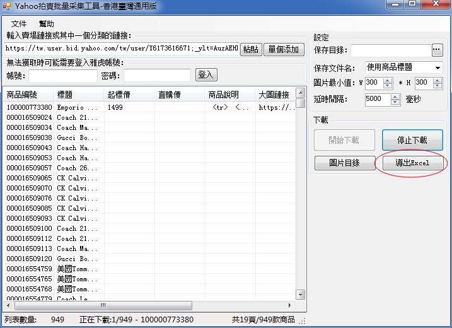Select row 000016554759 美國Tomm

coord(149,269)
